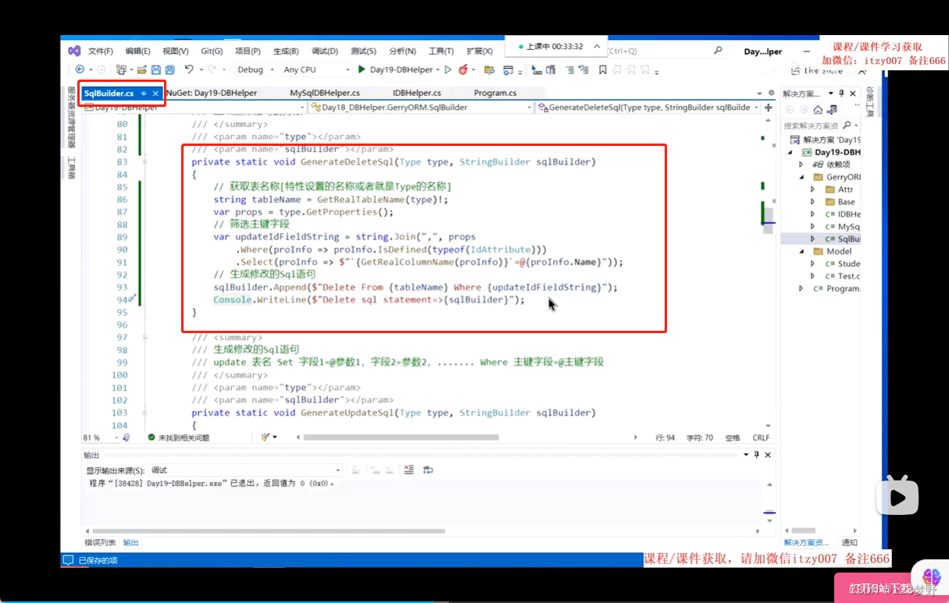The image size is (949, 603).
Task: Open the 编辑(E) menu
Action: [138, 51]
